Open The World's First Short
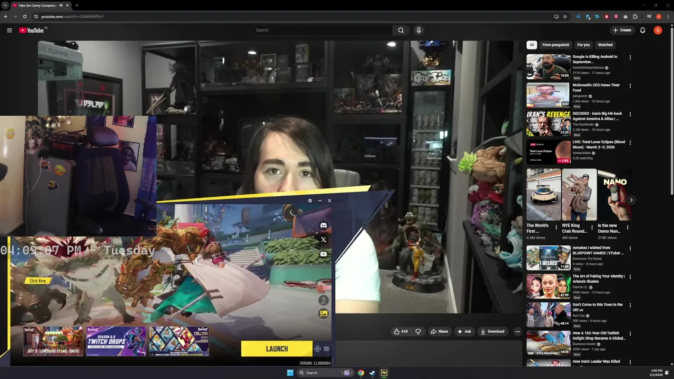The image size is (674, 379). pyautogui.click(x=543, y=194)
